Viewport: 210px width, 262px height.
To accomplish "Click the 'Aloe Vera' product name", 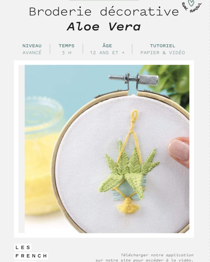I will pyautogui.click(x=104, y=27).
